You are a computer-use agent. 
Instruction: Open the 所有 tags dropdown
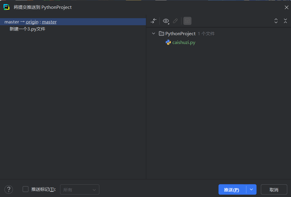tap(80, 189)
